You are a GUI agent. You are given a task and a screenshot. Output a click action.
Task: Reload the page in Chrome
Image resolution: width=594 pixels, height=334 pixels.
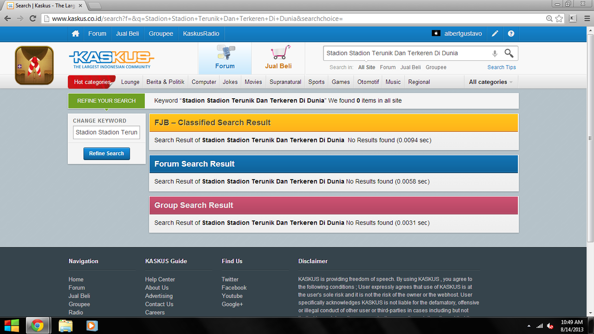32,19
